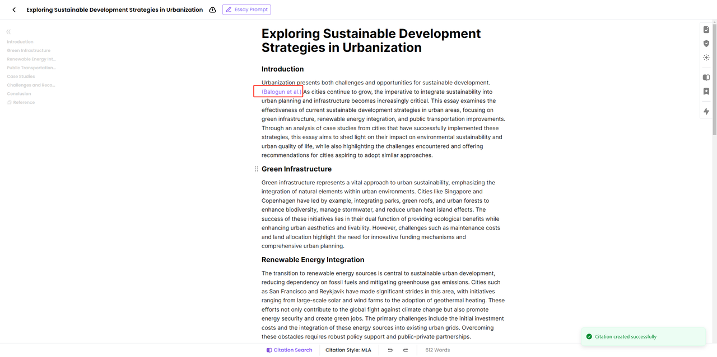
Task: Click the Citation created successfully notification
Action: pyautogui.click(x=643, y=337)
